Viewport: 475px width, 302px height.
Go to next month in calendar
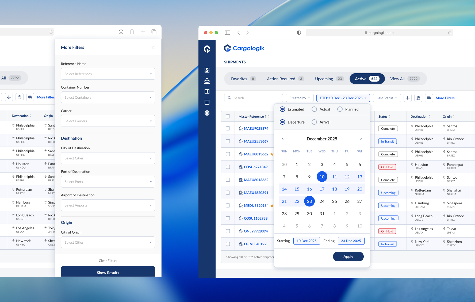tap(361, 139)
